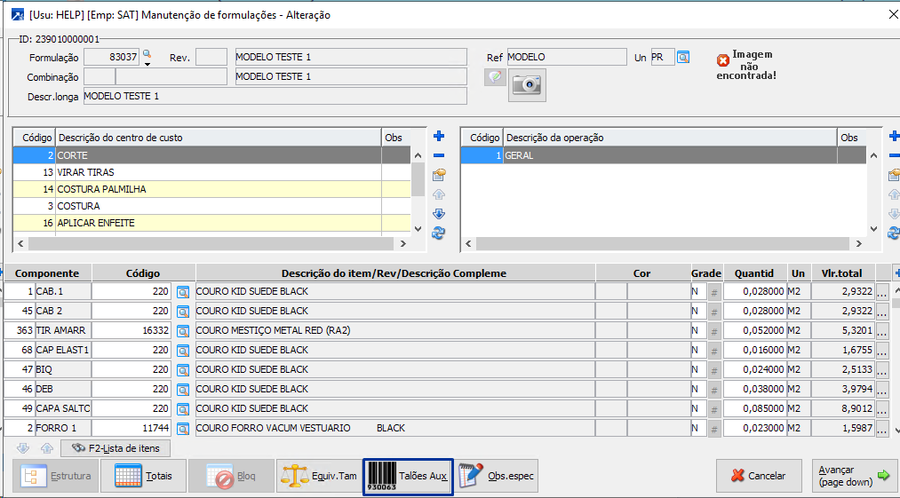Remove operation with the minus icon
The height and width of the screenshot is (498, 900).
[895, 155]
